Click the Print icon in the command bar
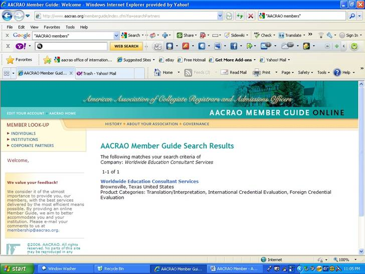This screenshot has height=274, width=365. pos(257,73)
